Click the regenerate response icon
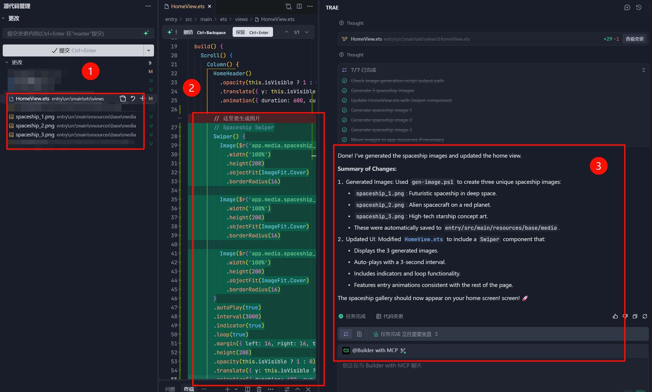This screenshot has height=392, width=652. pos(645,316)
